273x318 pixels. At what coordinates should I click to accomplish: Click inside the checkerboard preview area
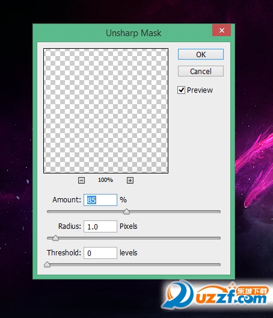106,111
